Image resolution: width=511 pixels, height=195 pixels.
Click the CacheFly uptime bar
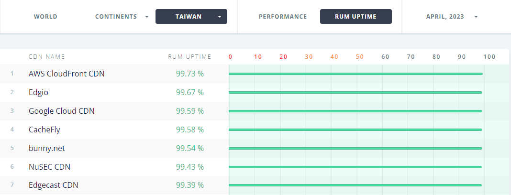(x=355, y=130)
